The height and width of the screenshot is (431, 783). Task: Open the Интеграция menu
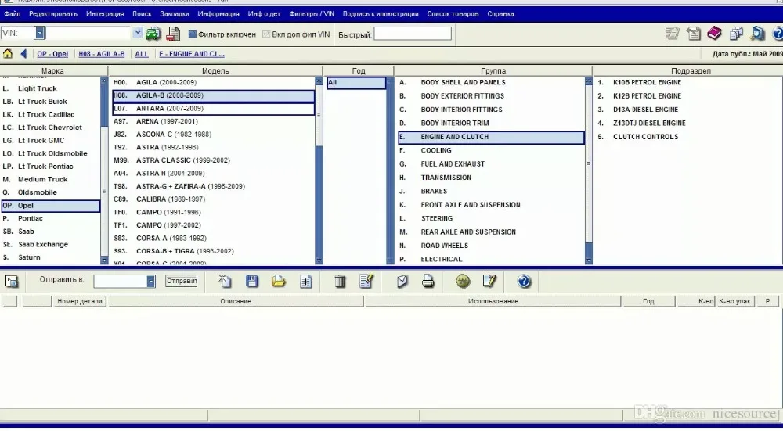pyautogui.click(x=105, y=14)
